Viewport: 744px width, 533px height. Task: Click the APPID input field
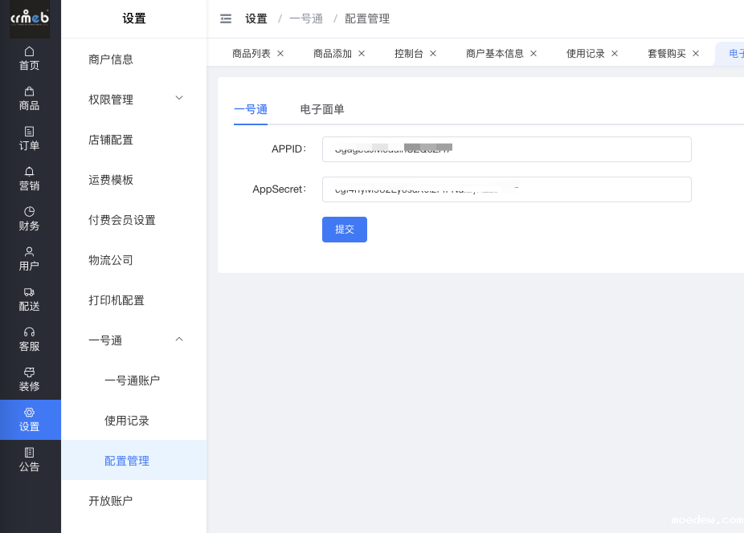coord(506,149)
